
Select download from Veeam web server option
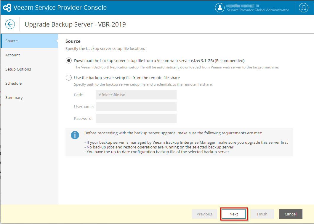69,61
